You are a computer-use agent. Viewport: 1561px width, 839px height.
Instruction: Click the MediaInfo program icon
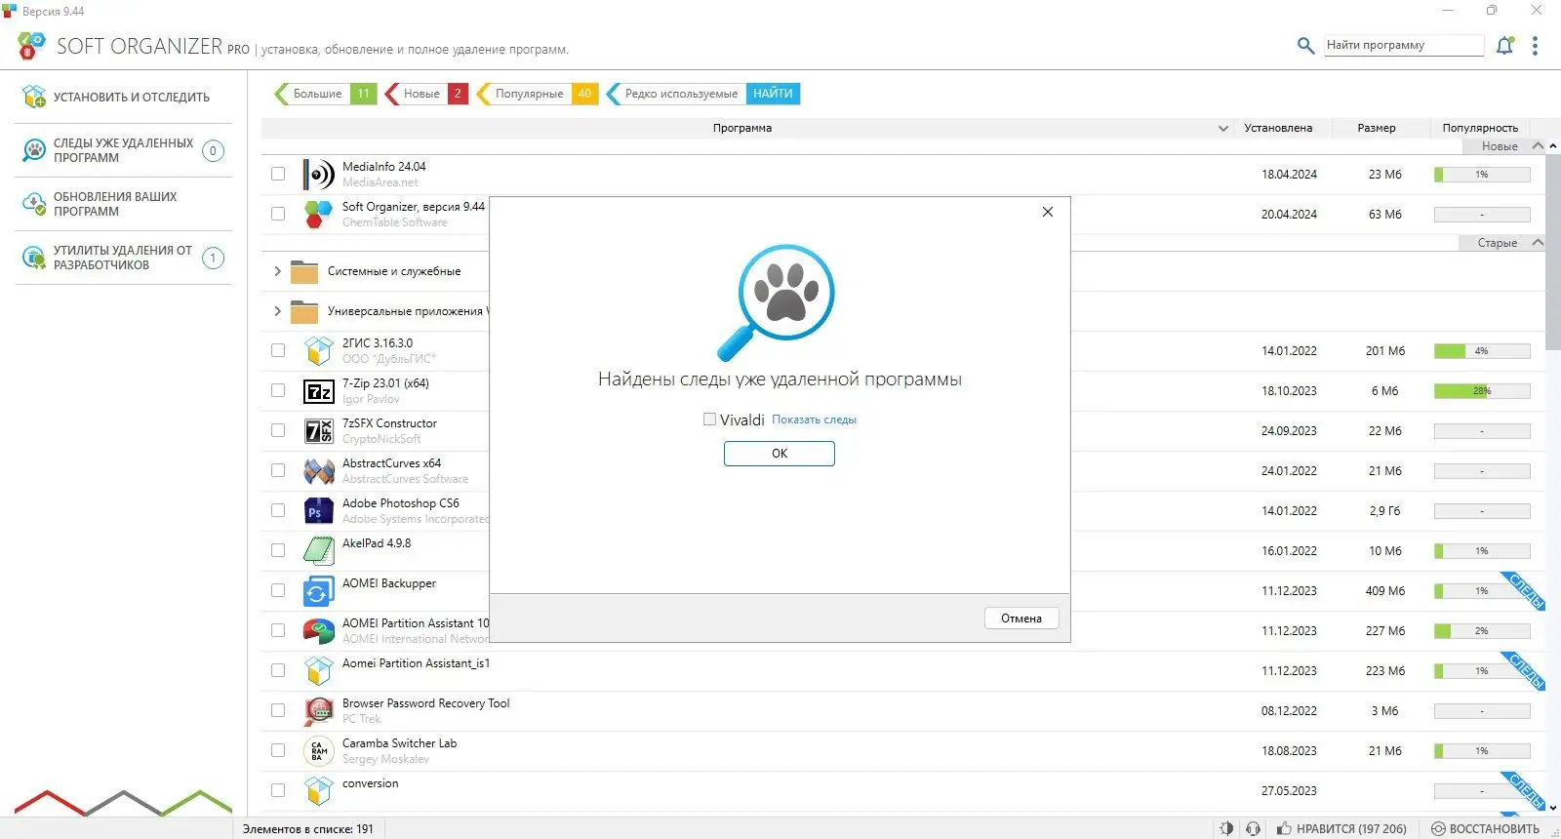click(319, 175)
